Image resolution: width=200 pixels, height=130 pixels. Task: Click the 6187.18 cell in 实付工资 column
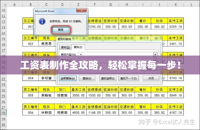[176, 112]
